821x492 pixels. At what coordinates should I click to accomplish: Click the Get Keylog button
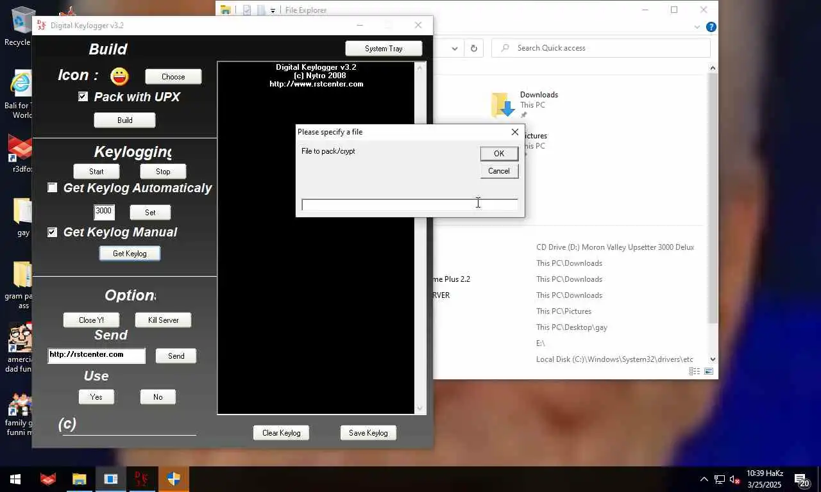pos(130,253)
